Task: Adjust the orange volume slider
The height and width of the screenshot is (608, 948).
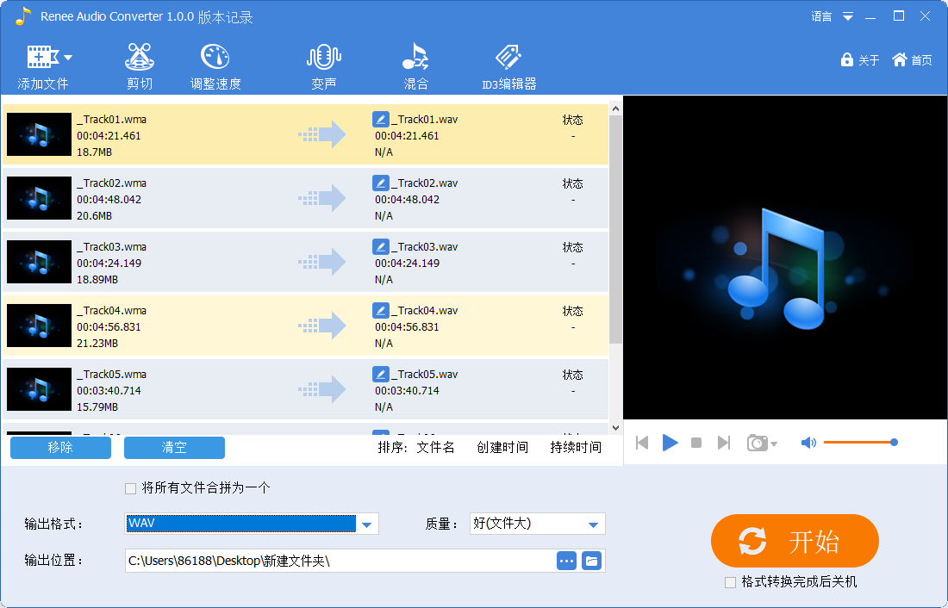Action: tap(860, 443)
